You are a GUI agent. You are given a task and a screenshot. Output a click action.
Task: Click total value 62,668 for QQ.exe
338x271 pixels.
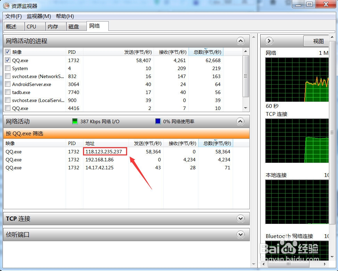213,60
